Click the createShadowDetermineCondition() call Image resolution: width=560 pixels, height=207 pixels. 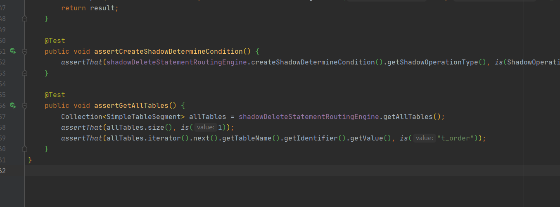[317, 62]
